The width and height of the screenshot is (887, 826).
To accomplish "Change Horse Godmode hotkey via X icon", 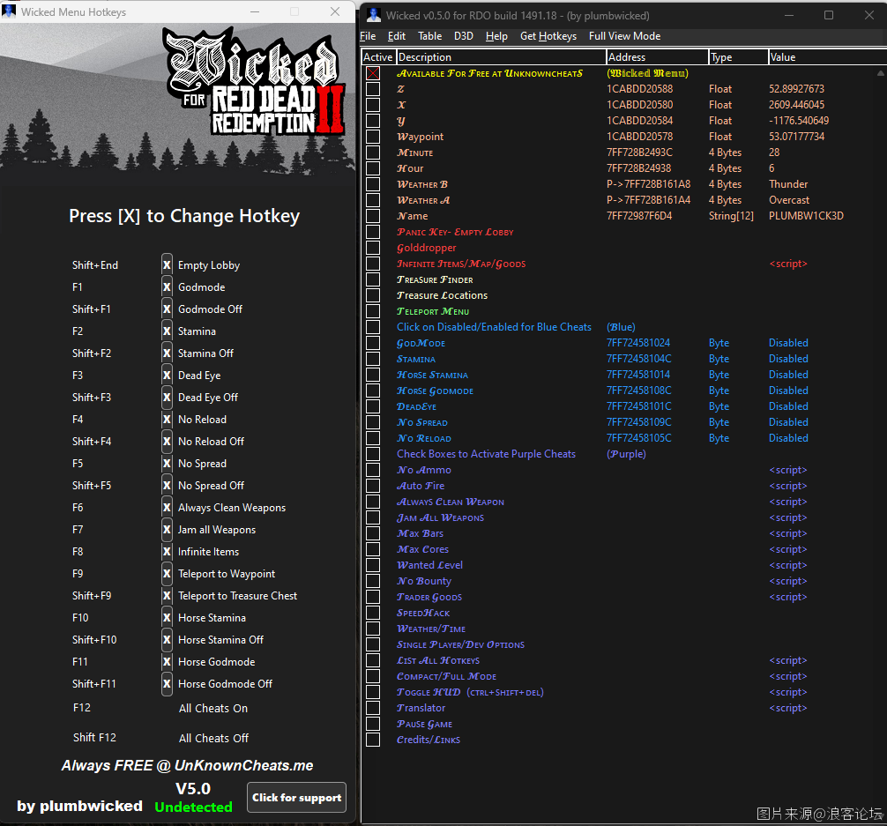I will pos(167,662).
